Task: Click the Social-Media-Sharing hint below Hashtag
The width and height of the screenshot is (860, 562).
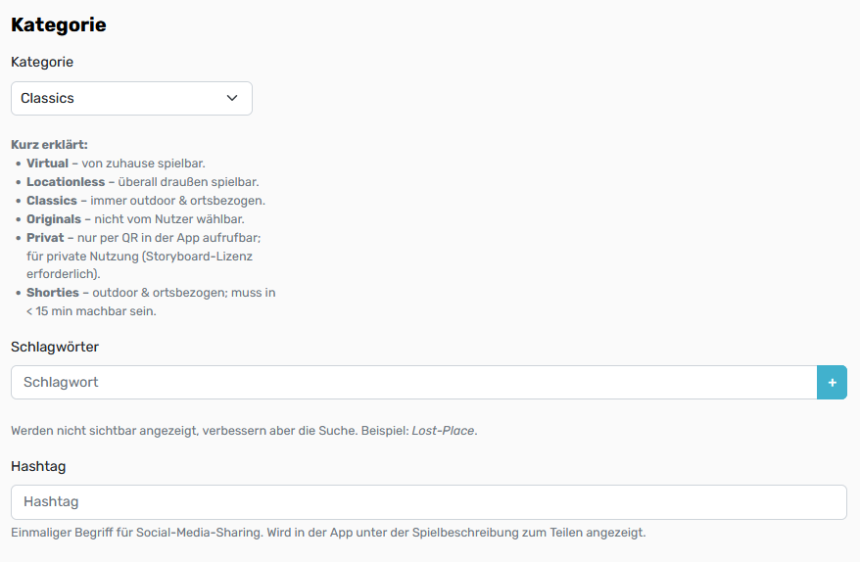Action: pos(328,533)
